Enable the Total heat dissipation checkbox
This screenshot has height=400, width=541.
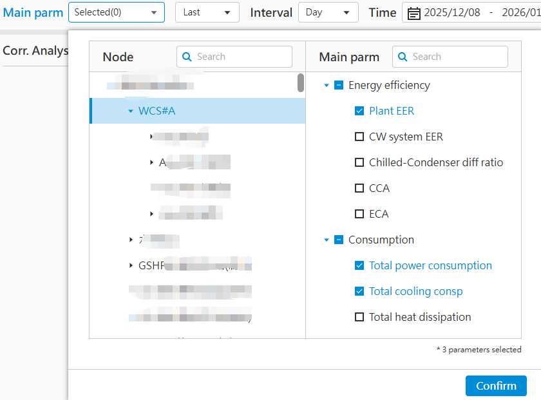(x=359, y=317)
